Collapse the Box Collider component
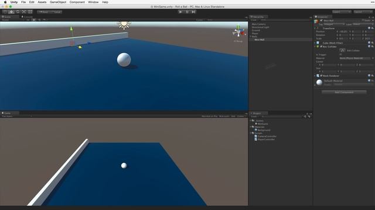 coord(315,47)
